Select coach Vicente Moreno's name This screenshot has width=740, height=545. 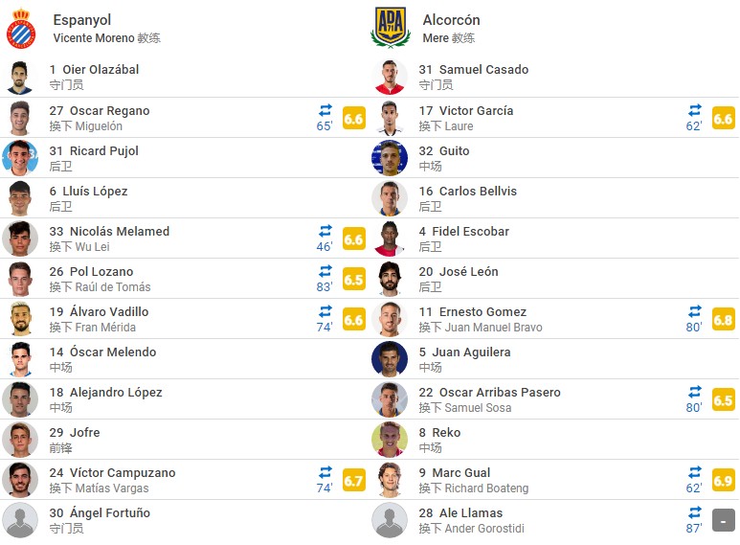click(94, 38)
